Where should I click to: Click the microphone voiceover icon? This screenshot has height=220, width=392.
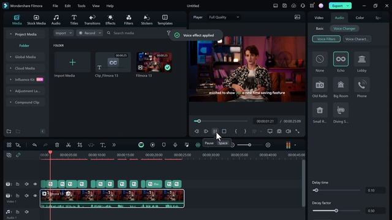pyautogui.click(x=175, y=145)
